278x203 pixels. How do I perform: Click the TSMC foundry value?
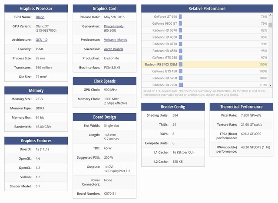pyautogui.click(x=40, y=49)
